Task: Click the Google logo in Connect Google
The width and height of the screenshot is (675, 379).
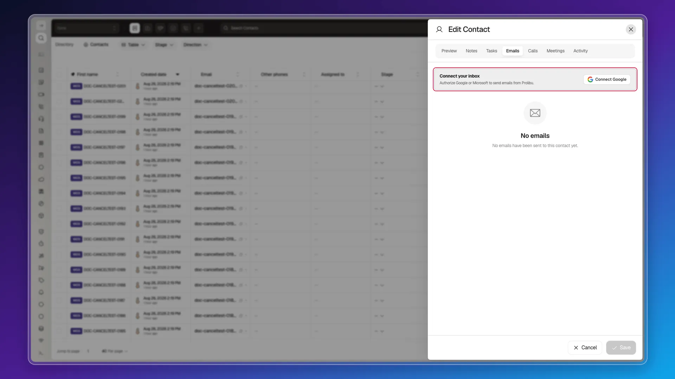Action: click(590, 79)
